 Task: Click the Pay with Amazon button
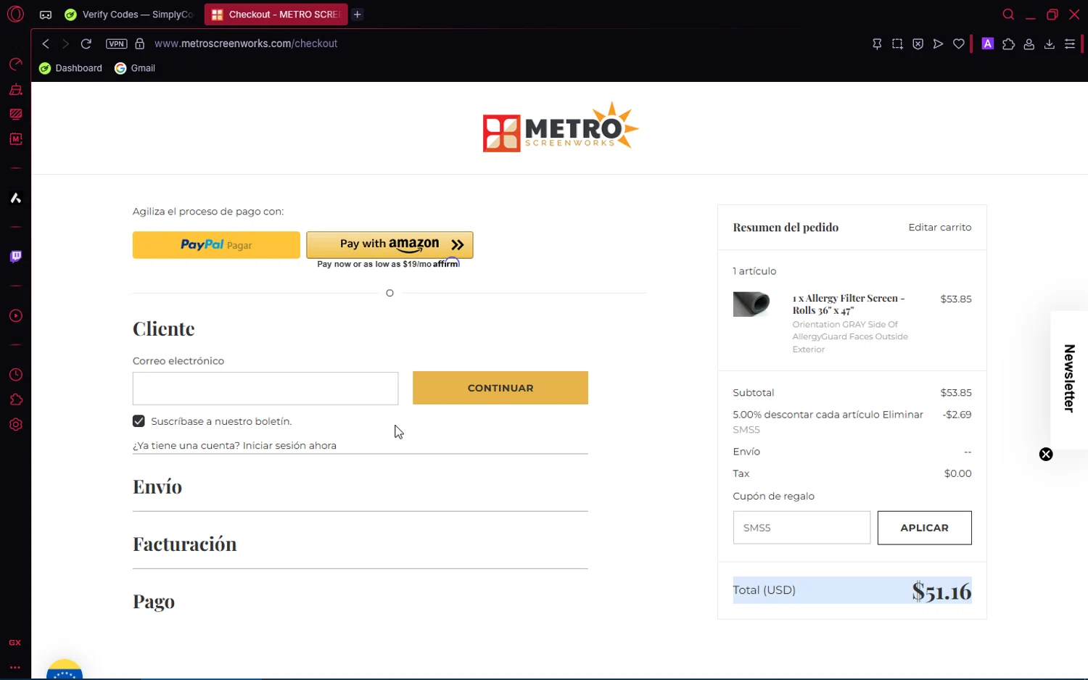(390, 245)
